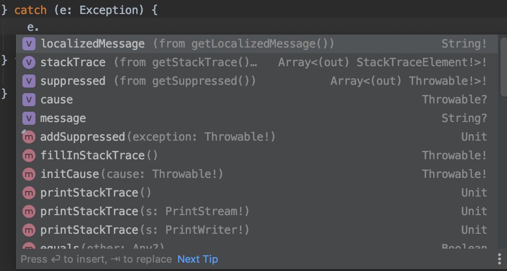The image size is (507, 271).
Task: Click the method icon next to initCause
Action: point(29,174)
